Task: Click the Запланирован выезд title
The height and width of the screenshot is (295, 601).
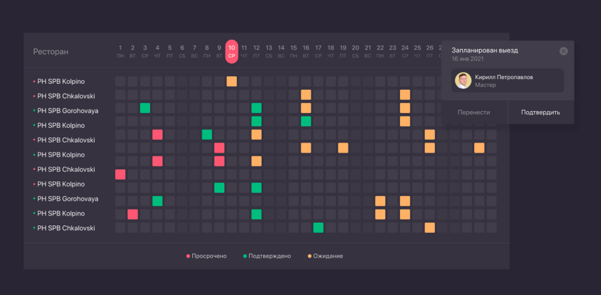Action: [485, 50]
